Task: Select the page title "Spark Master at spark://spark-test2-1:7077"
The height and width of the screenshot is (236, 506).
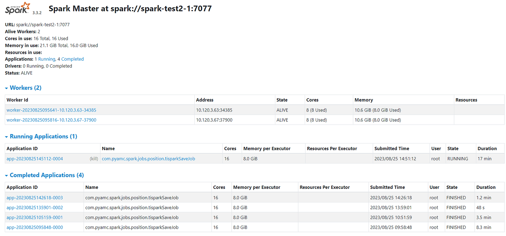Action: point(130,8)
